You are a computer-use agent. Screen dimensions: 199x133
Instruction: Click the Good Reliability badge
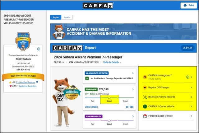point(94,116)
